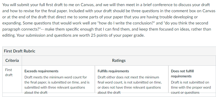Select the "Criteria" column header
The image size is (216, 97).
[12, 60]
